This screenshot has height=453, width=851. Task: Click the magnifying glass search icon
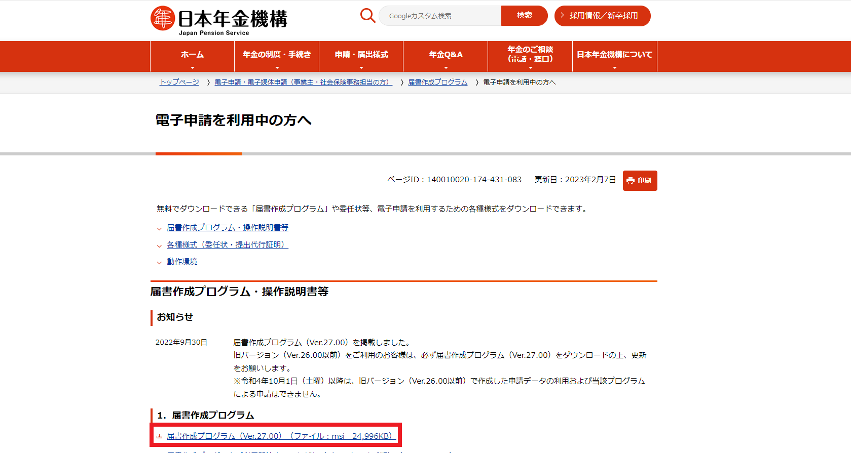367,16
